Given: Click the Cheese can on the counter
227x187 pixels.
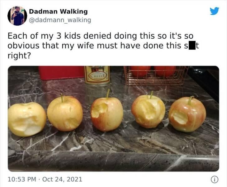Looking at the screenshot, I should pos(97,75).
